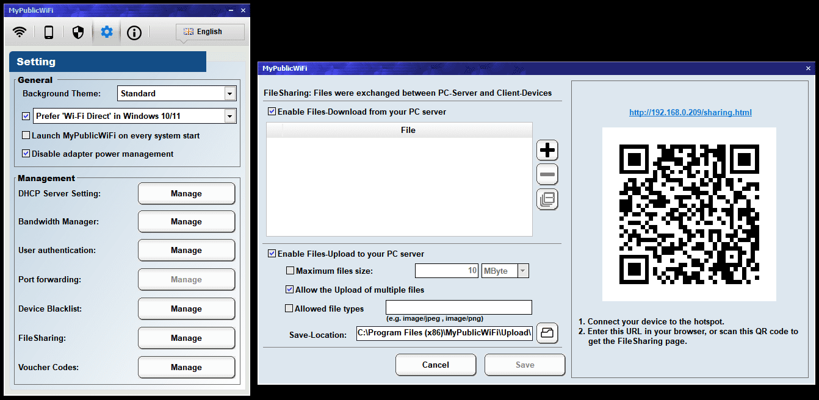This screenshot has height=400, width=819.
Task: Click Manage for Bandwidth Manager
Action: (186, 221)
